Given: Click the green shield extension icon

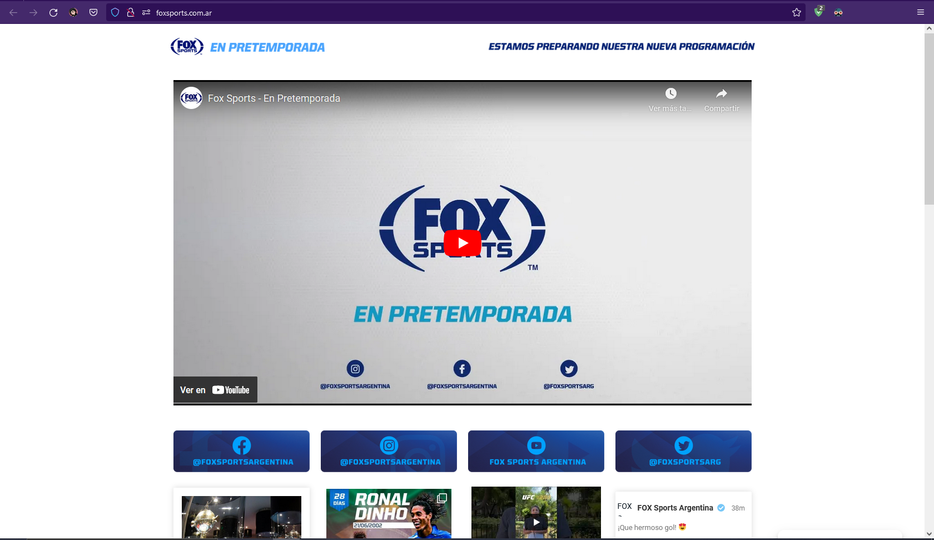Looking at the screenshot, I should point(818,12).
